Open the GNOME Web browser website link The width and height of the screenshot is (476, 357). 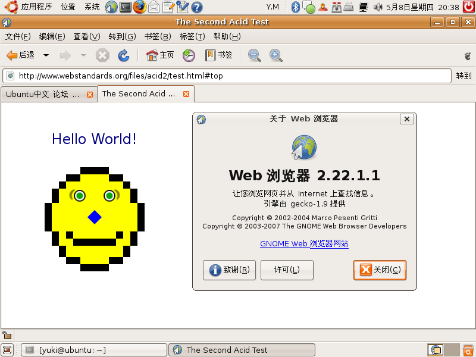[304, 243]
